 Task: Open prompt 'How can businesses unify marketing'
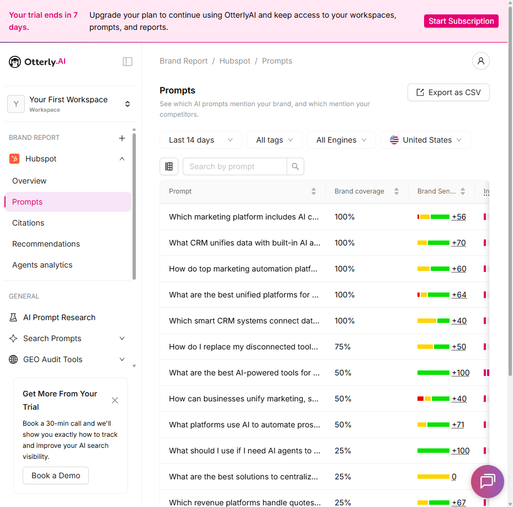click(244, 399)
